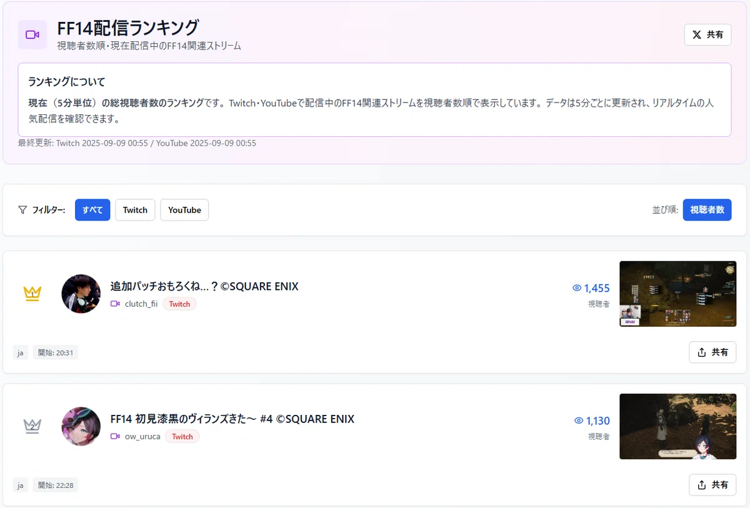Screen dimensions: 750x508
Task: Sort by 視聴者数 button
Action: pos(707,210)
